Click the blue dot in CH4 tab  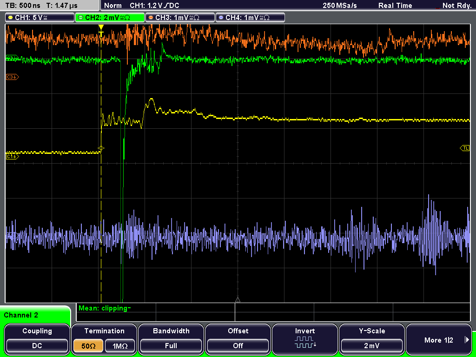coord(221,18)
